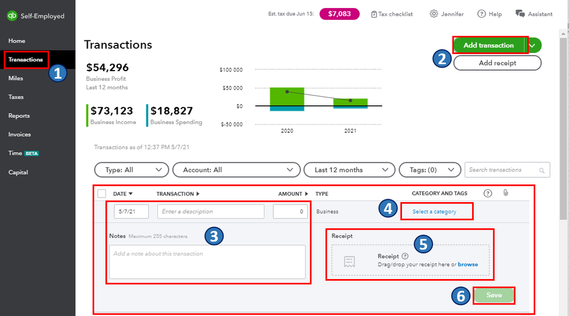This screenshot has height=316, width=569.
Task: Click the browse link for receipt
Action: (468, 265)
